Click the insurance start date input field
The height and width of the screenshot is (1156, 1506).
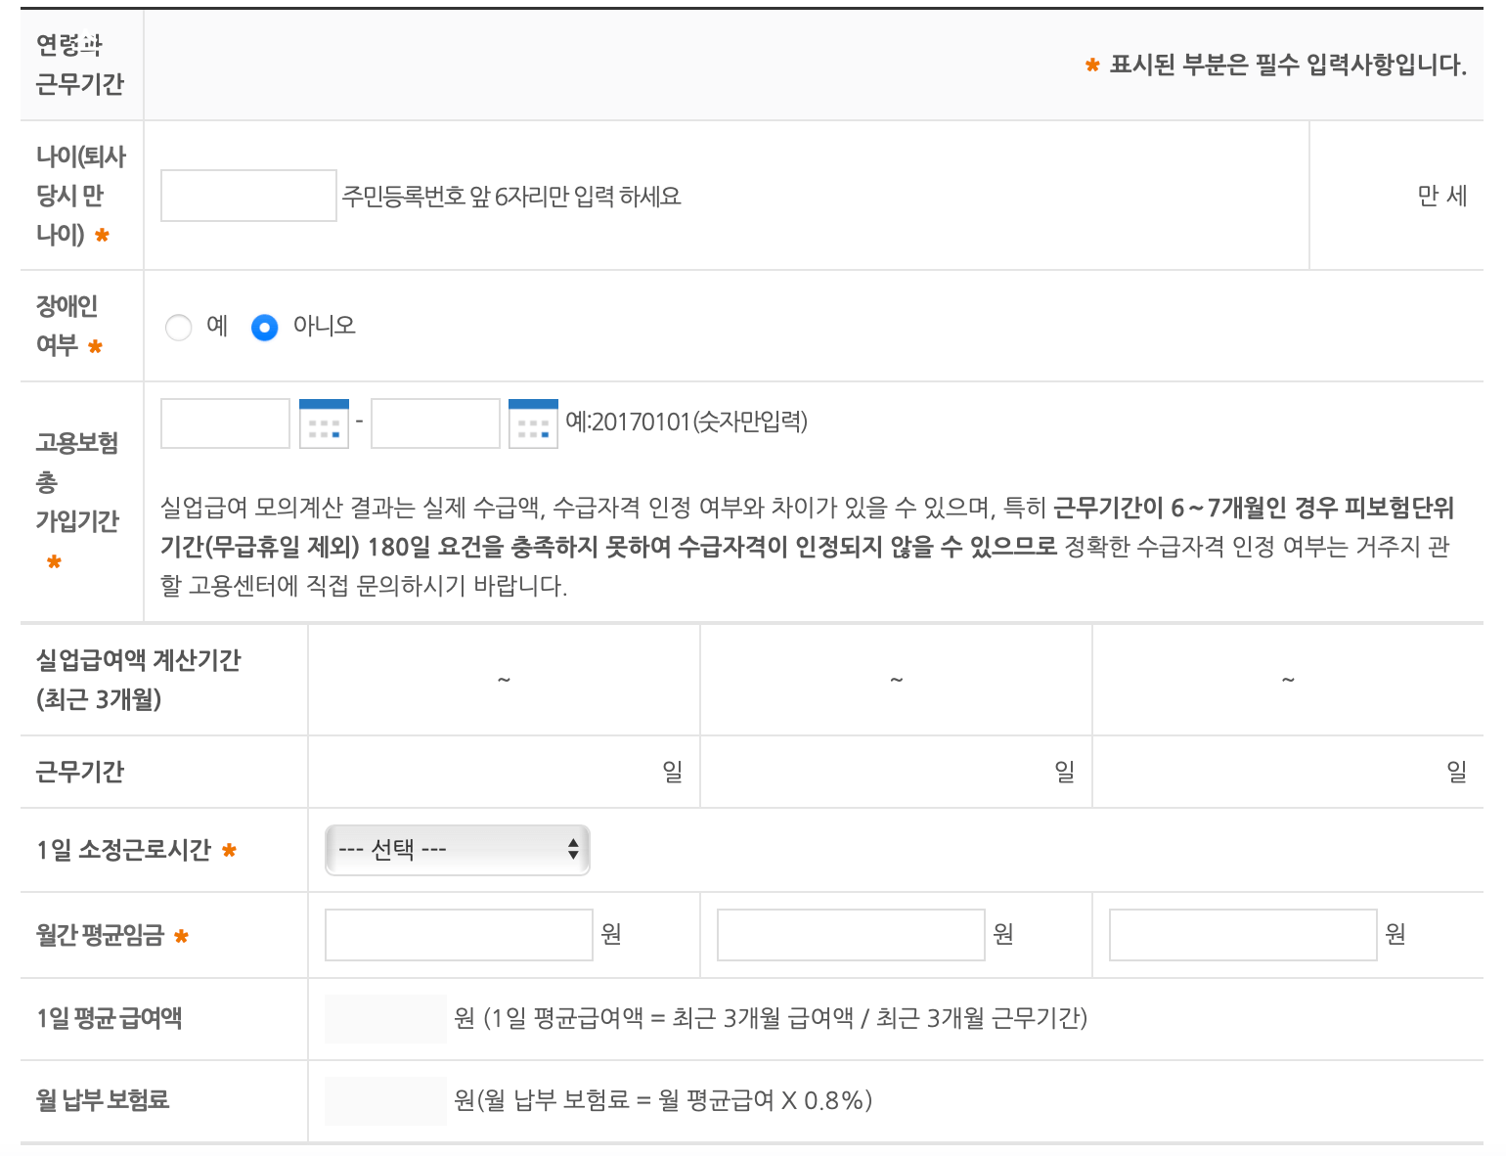[x=225, y=422]
